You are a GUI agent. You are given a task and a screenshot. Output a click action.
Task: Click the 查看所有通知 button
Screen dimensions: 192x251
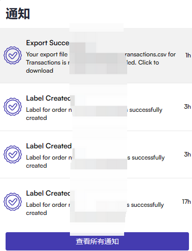(97, 241)
